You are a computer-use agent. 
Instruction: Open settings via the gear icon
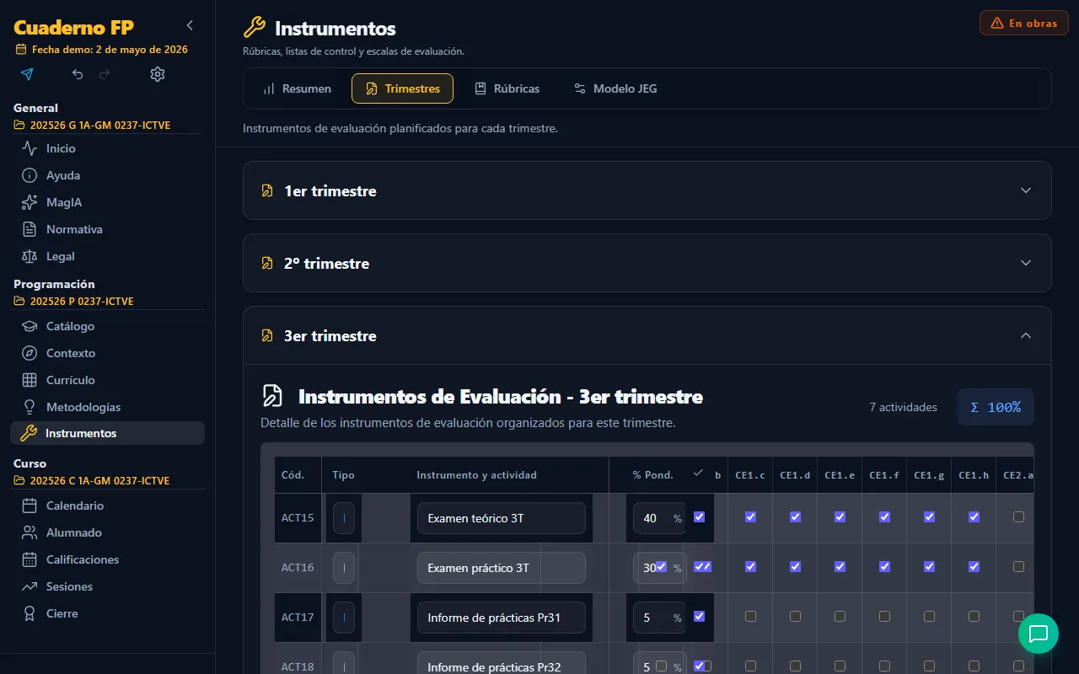point(158,74)
